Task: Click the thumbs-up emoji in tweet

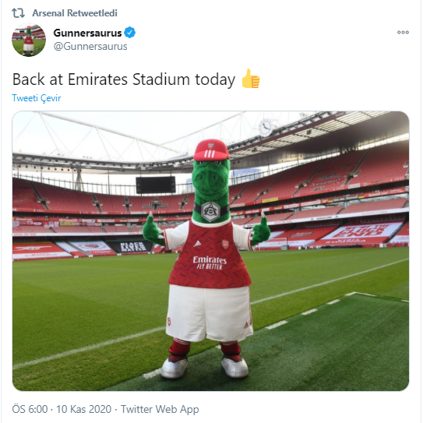Action: click(251, 79)
